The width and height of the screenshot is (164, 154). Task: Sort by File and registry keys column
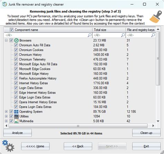coord(141,30)
